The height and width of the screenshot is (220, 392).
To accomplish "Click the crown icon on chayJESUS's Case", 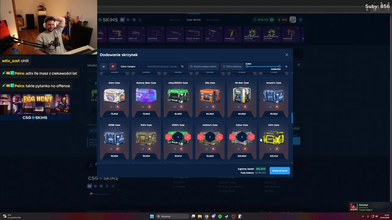I will (175, 107).
